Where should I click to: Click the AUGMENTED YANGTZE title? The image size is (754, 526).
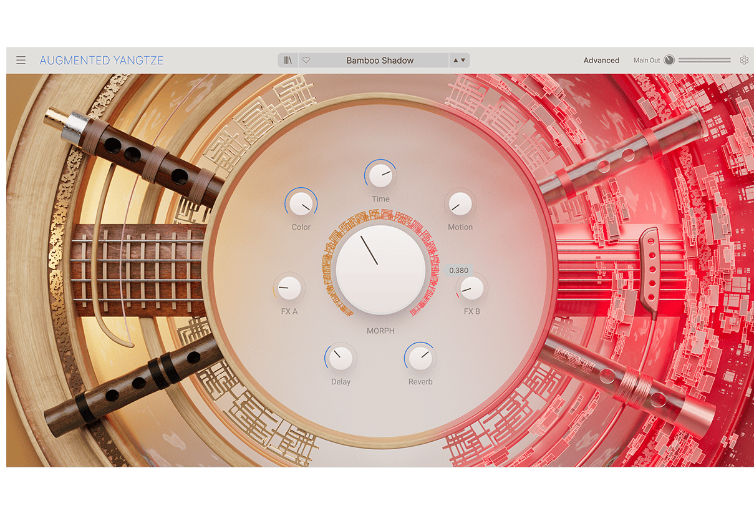coord(102,61)
